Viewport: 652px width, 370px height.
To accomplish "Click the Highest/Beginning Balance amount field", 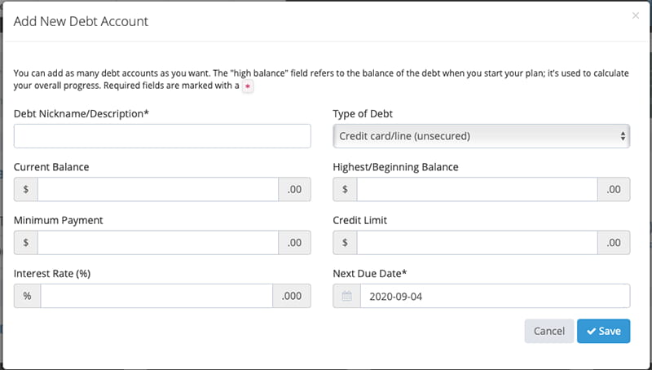I will click(x=478, y=189).
